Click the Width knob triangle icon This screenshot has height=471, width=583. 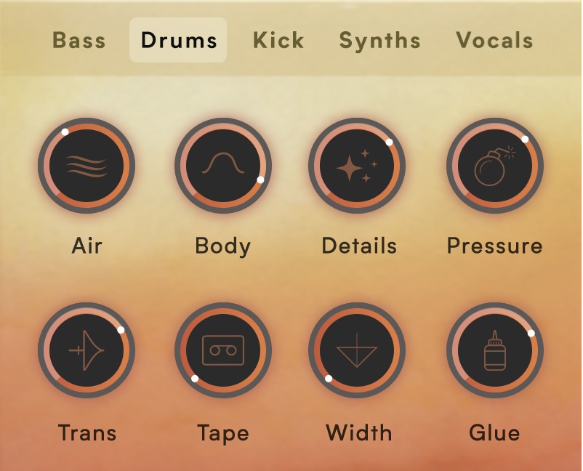click(357, 350)
